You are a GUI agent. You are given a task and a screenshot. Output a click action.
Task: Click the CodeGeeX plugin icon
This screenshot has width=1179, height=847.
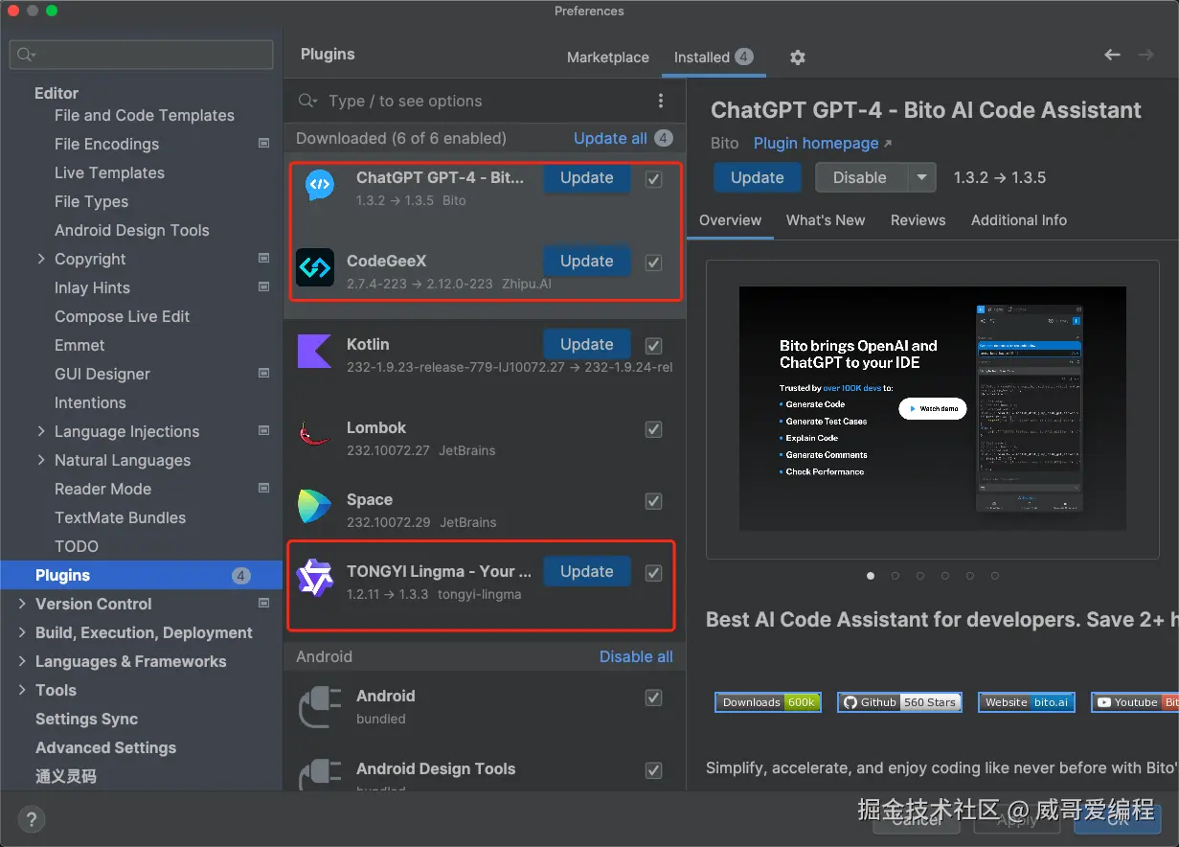tap(315, 268)
